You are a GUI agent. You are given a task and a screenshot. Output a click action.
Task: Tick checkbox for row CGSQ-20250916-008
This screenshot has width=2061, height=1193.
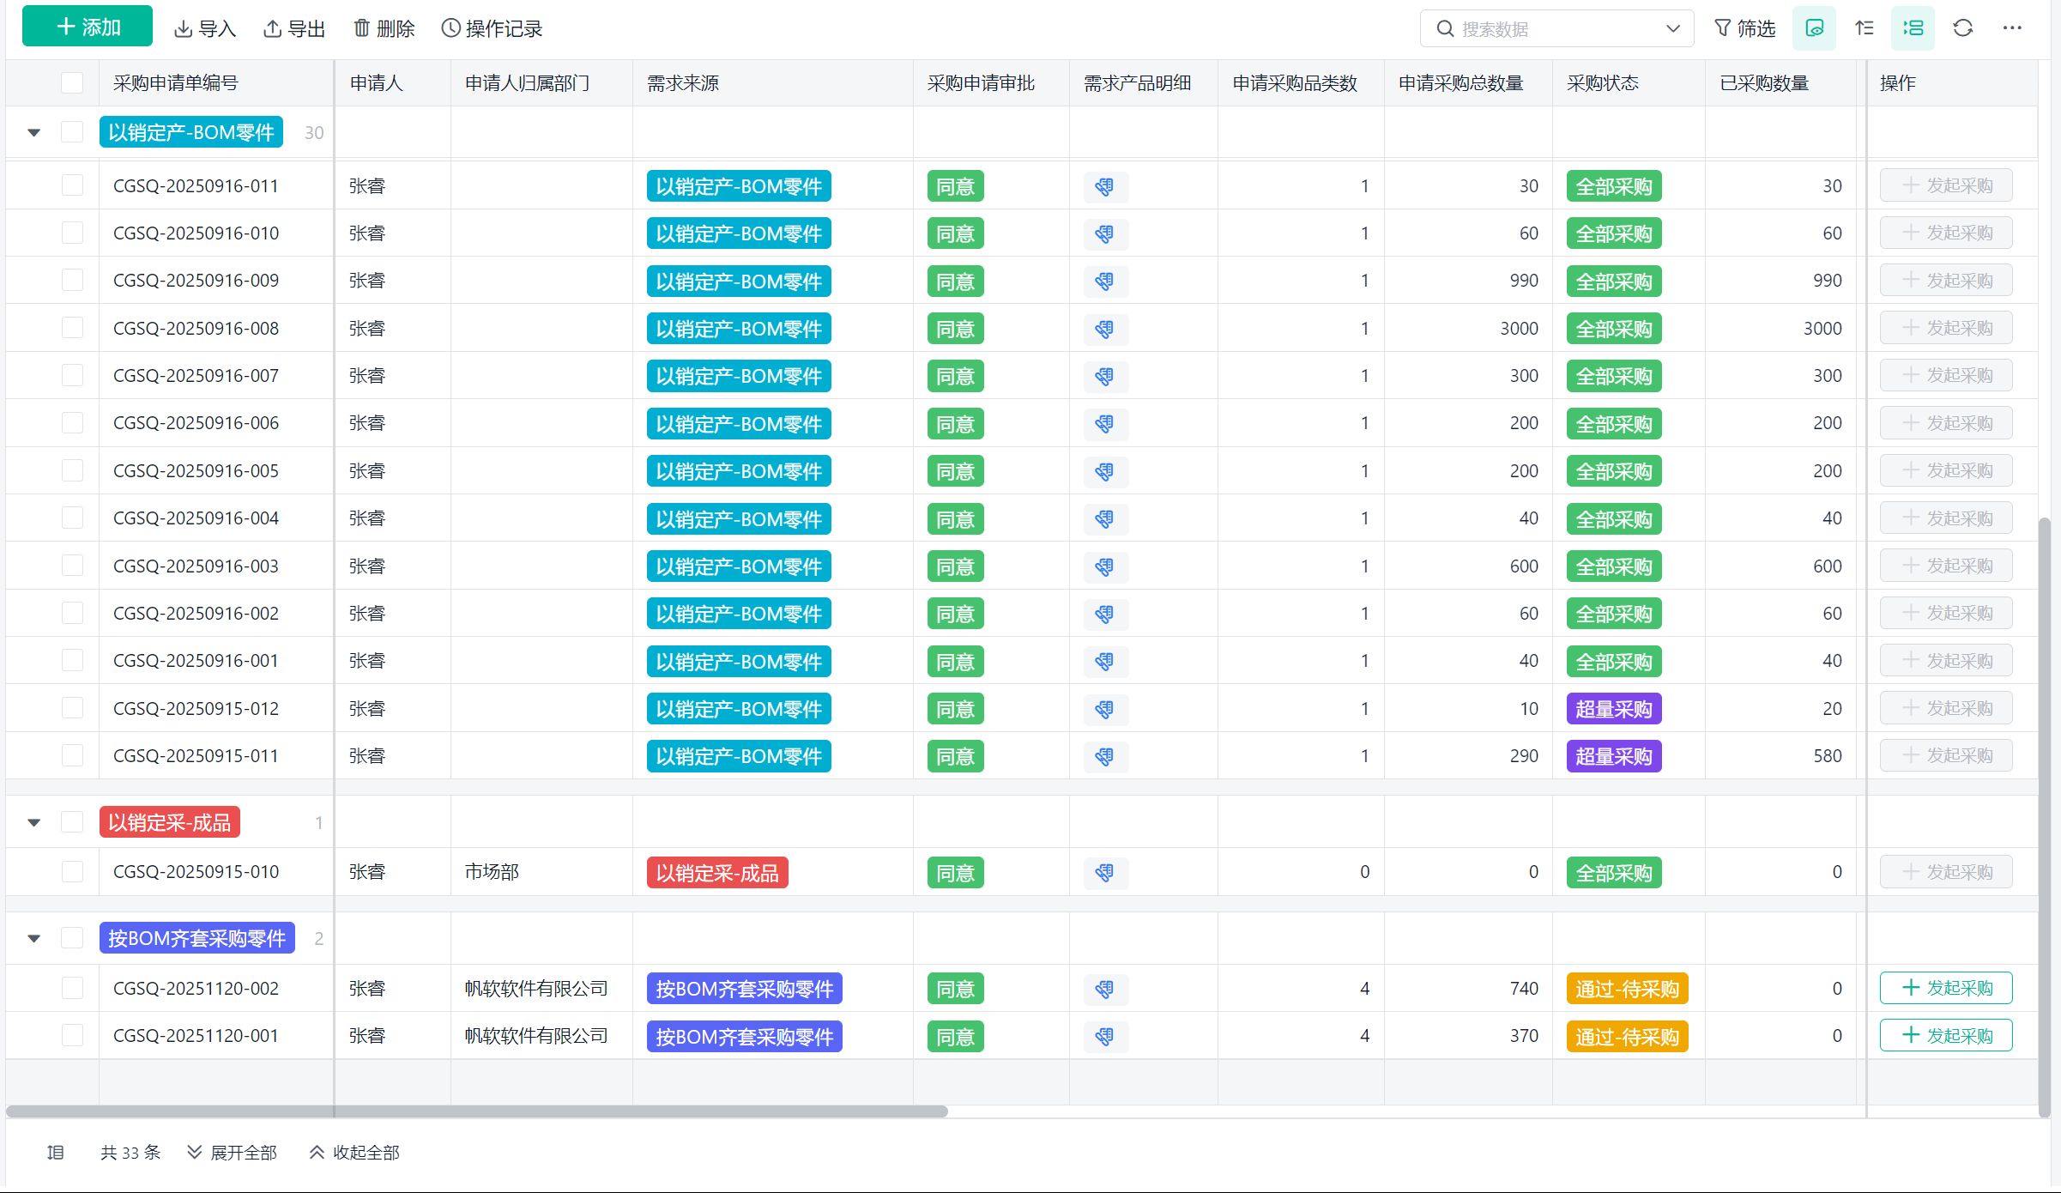[72, 328]
